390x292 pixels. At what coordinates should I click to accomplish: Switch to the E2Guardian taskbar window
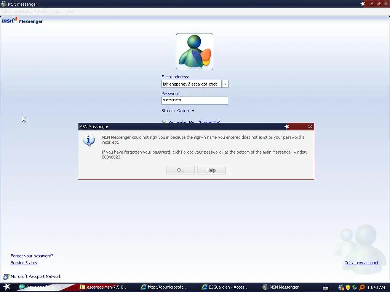225,287
